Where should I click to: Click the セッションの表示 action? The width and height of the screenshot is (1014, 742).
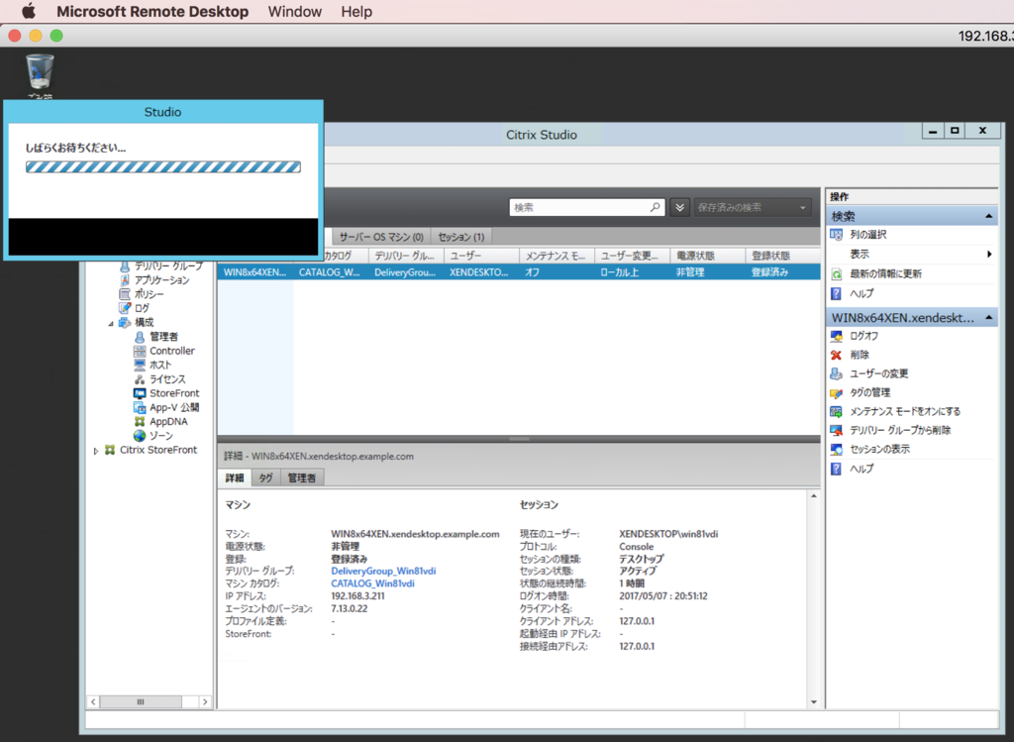coord(879,449)
